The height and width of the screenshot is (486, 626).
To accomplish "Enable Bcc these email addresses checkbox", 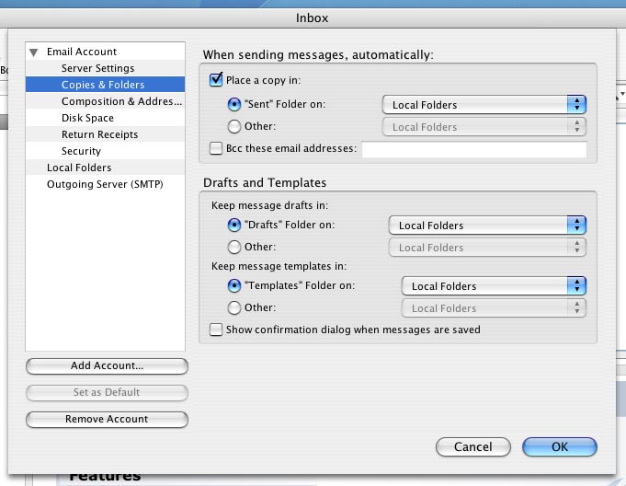I will [x=216, y=148].
